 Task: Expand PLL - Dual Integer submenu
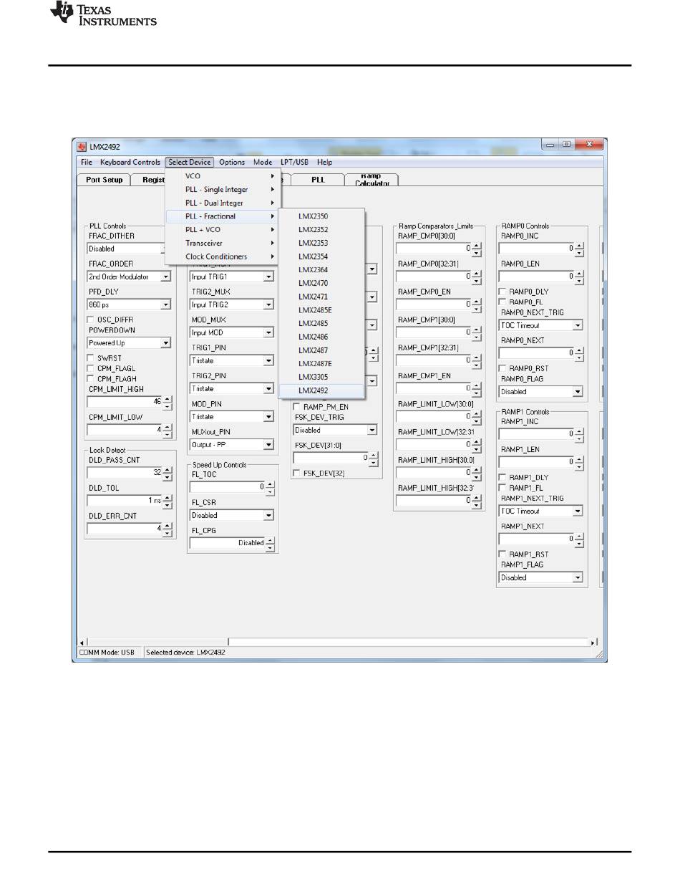(x=223, y=203)
